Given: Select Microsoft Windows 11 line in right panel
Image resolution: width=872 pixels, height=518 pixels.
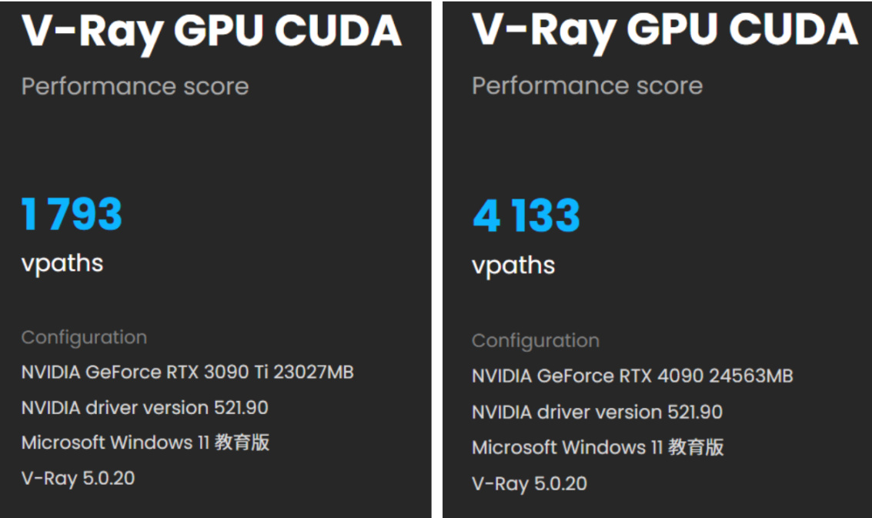Looking at the screenshot, I should point(597,447).
